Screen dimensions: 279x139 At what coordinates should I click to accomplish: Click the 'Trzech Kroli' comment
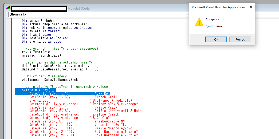pyautogui.click(x=104, y=97)
